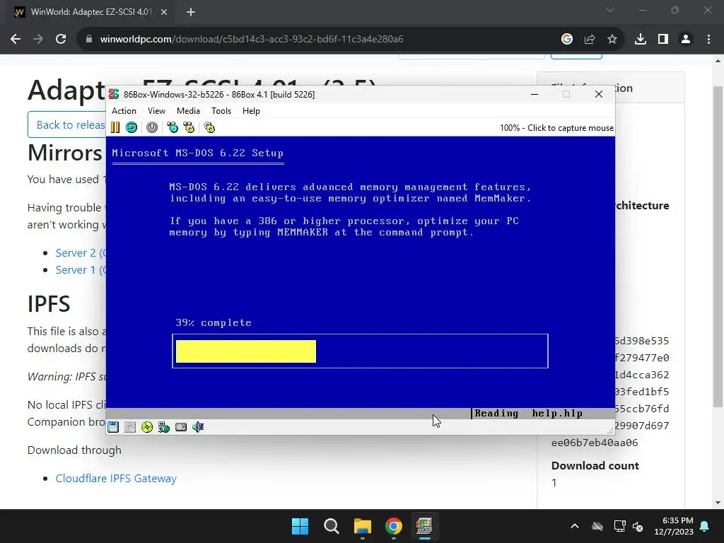This screenshot has width=724, height=543.
Task: Send Ctrl+Alt+Esc via toolbar icon
Action: point(189,127)
